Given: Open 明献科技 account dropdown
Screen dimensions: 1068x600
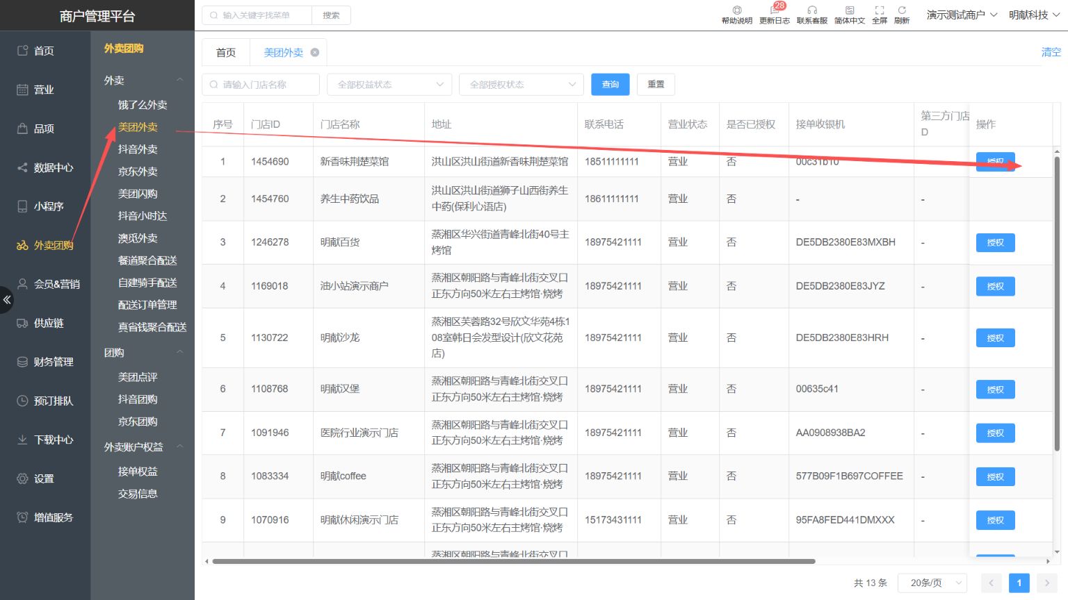Looking at the screenshot, I should [x=1034, y=15].
